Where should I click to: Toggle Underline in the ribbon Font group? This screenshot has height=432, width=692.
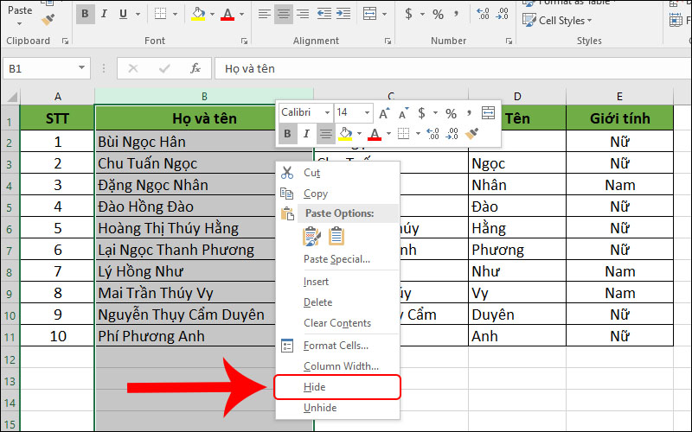tap(123, 14)
